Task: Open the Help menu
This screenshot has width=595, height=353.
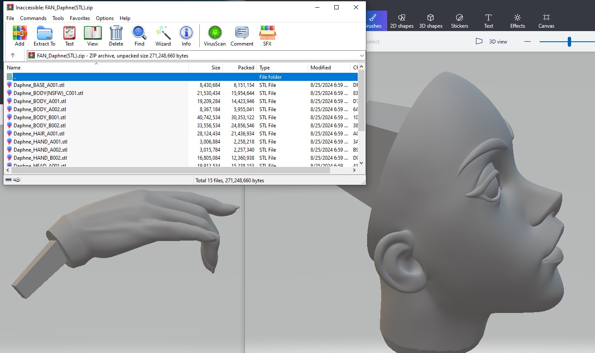Action: click(x=125, y=18)
